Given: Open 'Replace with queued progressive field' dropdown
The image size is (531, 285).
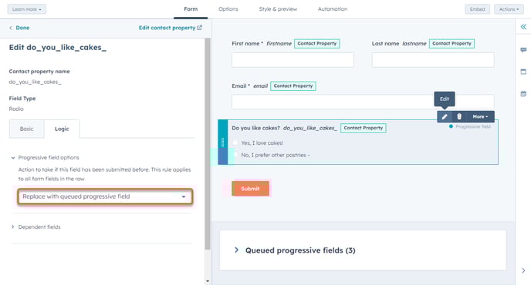Looking at the screenshot, I should point(105,196).
